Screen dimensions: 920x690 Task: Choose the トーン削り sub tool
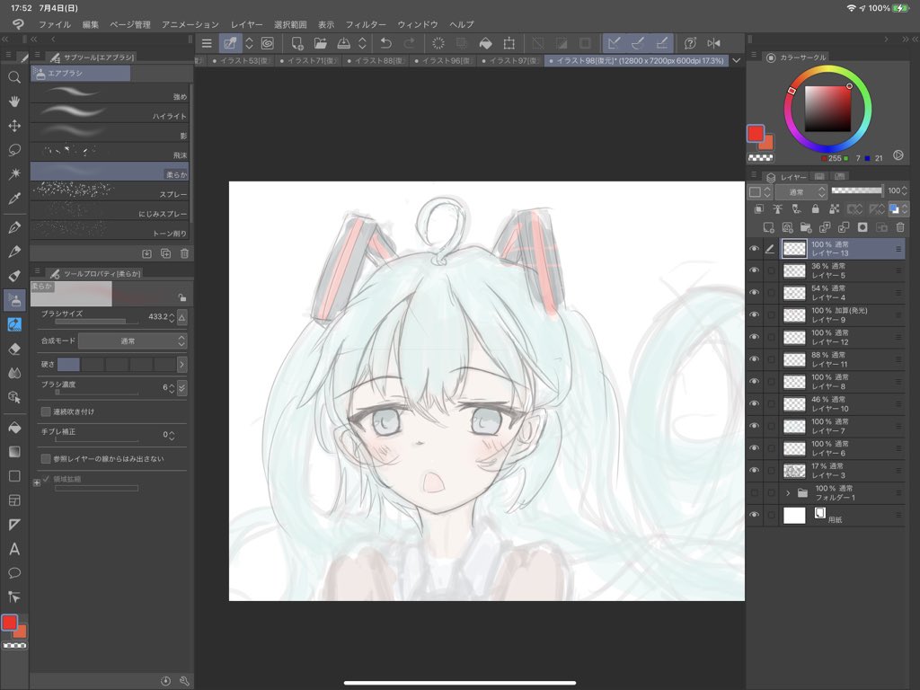click(x=110, y=229)
